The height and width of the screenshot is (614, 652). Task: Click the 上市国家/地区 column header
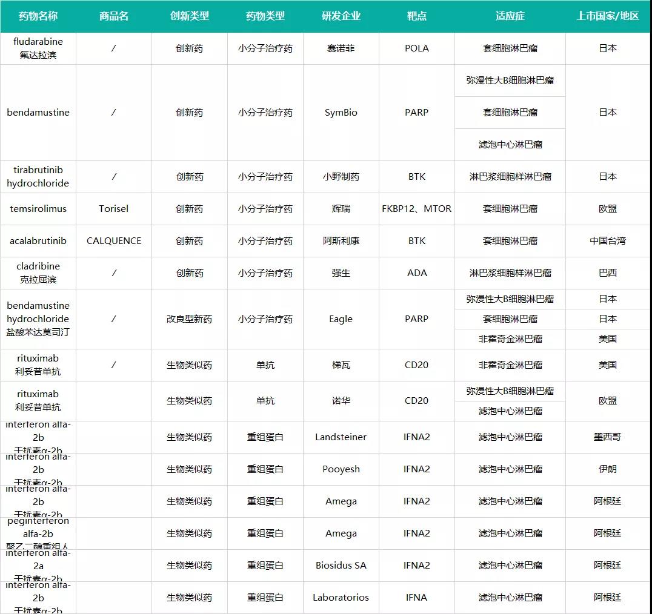(x=608, y=16)
